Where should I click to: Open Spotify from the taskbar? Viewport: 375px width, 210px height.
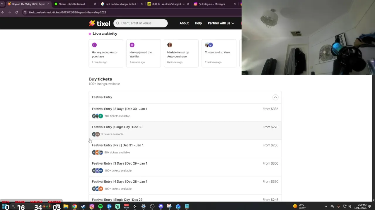[x=100, y=206]
